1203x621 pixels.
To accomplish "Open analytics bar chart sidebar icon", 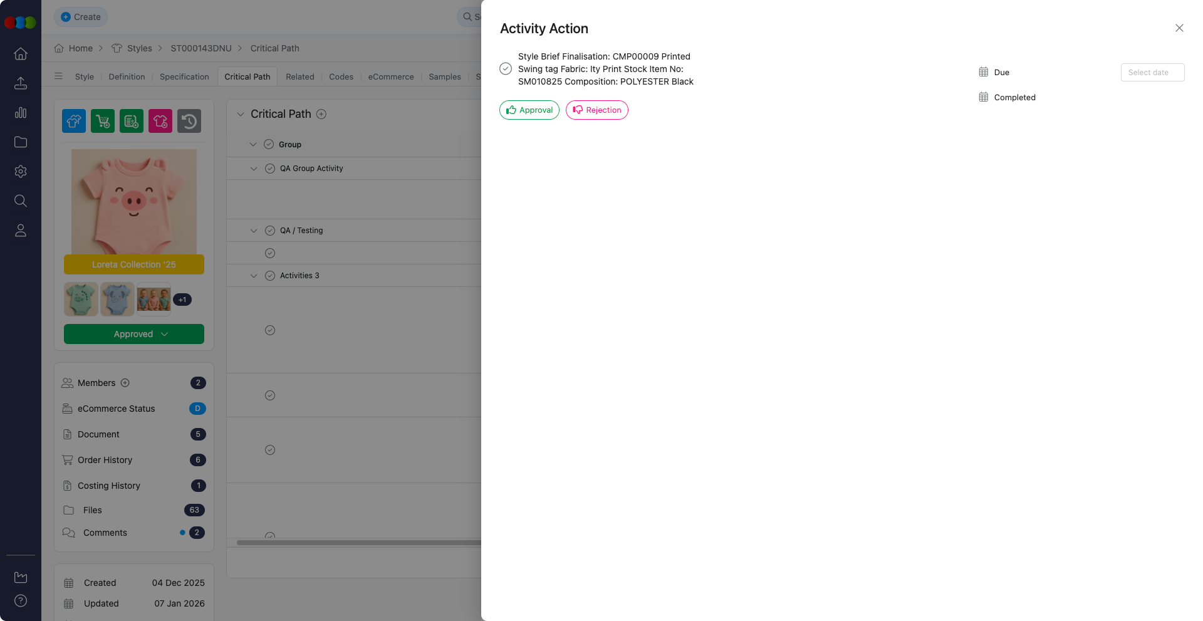I will point(21,113).
